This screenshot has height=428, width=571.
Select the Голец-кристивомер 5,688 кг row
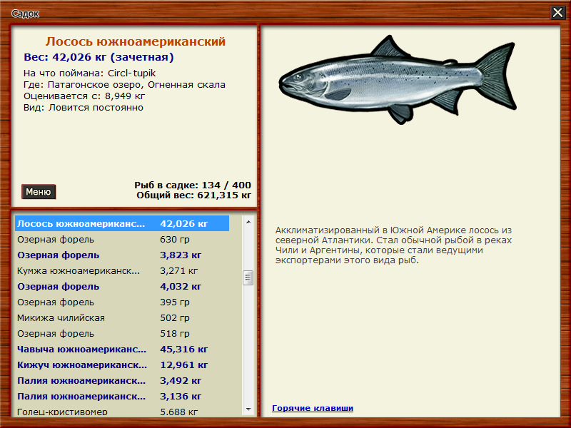(x=122, y=411)
